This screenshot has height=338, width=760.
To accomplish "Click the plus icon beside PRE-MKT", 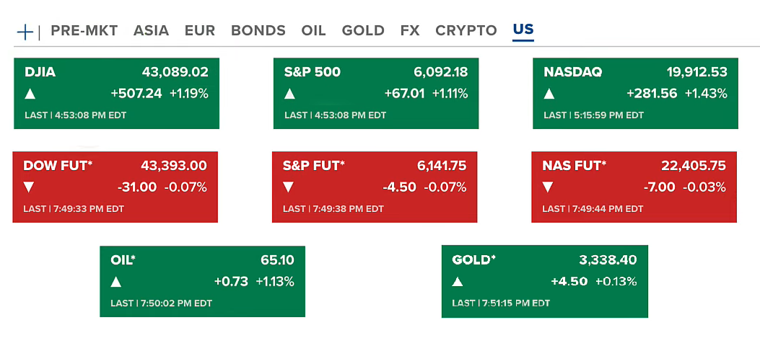I will pos(26,31).
